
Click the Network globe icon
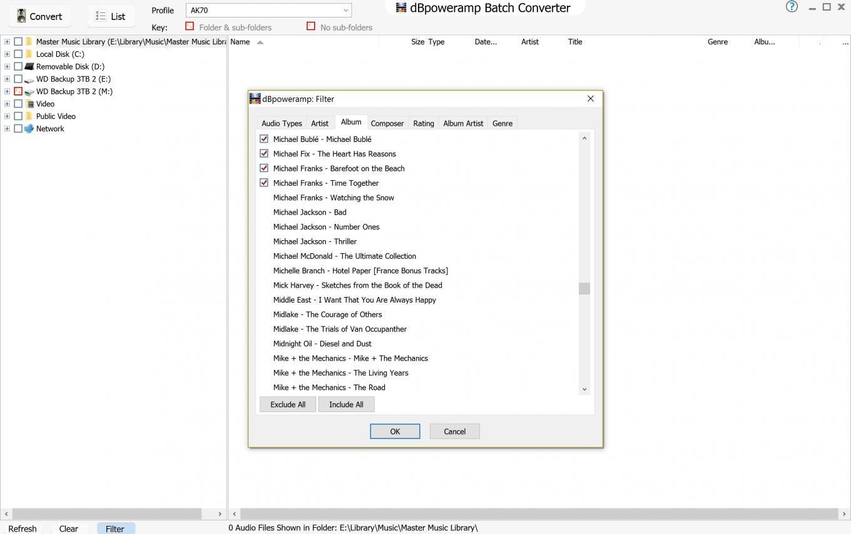(29, 129)
